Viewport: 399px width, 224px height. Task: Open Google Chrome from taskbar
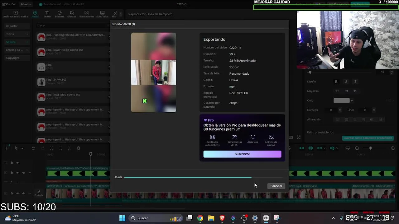click(200, 218)
